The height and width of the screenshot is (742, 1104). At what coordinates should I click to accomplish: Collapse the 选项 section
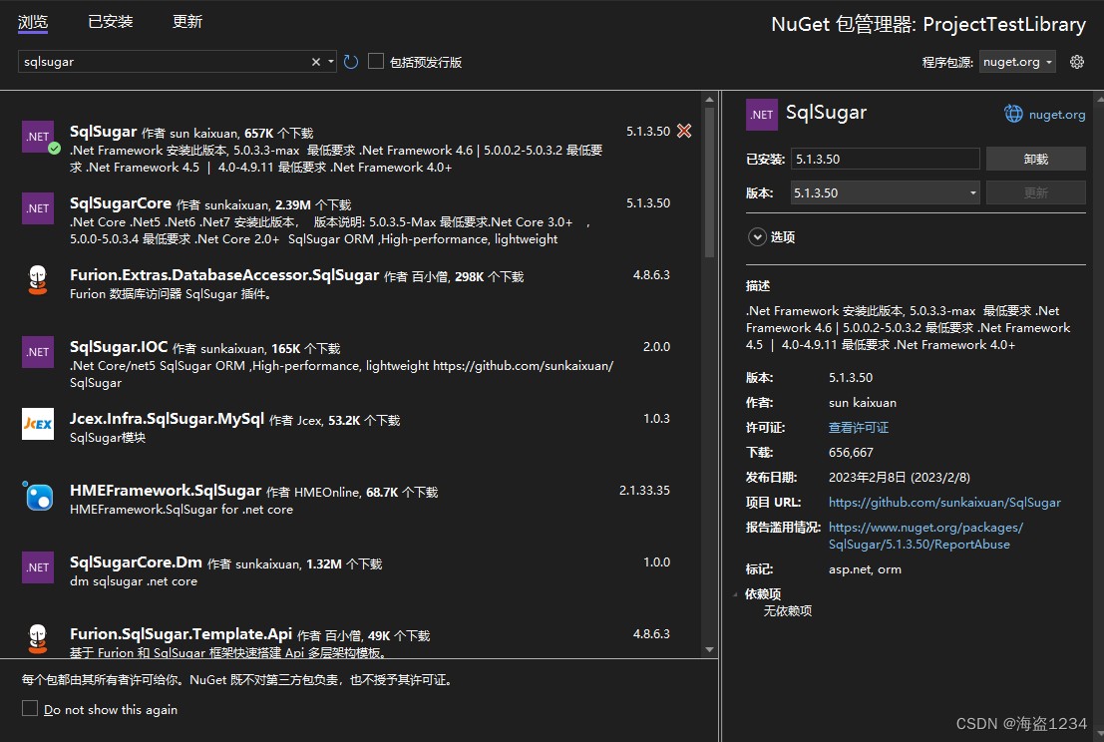pos(758,236)
